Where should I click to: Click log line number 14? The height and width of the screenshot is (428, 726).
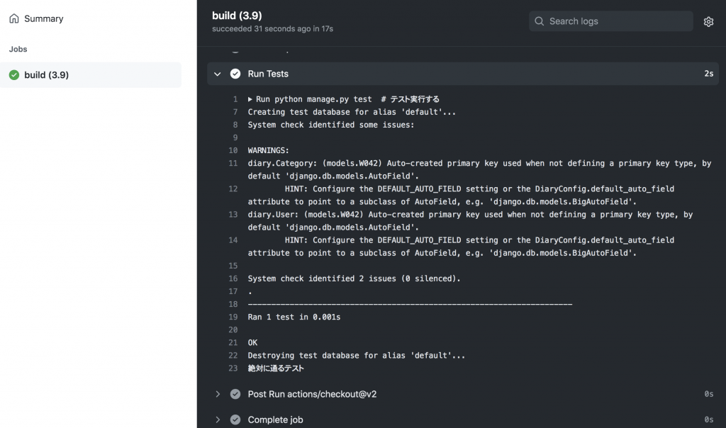click(x=233, y=240)
